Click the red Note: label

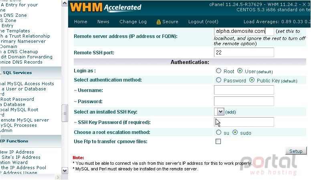[78, 158]
